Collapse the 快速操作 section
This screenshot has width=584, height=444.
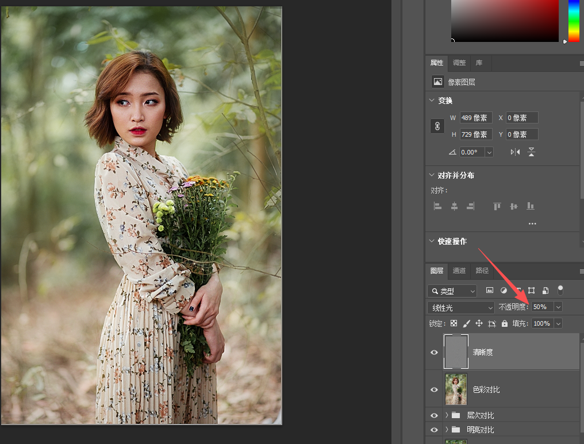tap(432, 241)
